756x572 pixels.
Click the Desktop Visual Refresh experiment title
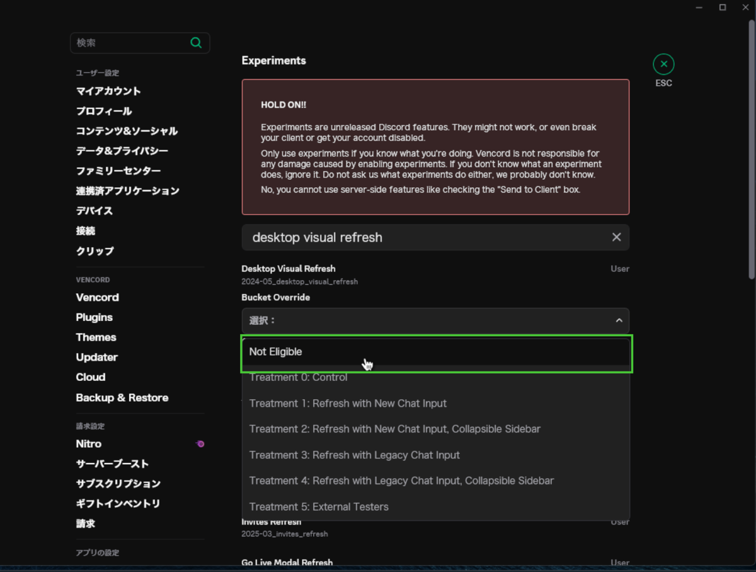click(x=289, y=269)
